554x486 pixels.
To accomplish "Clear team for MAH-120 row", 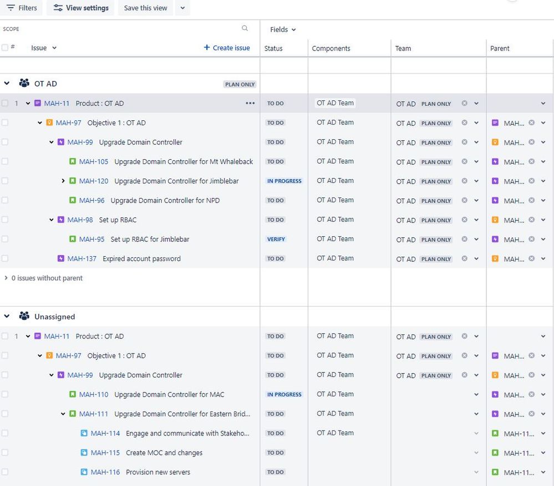I will (465, 181).
